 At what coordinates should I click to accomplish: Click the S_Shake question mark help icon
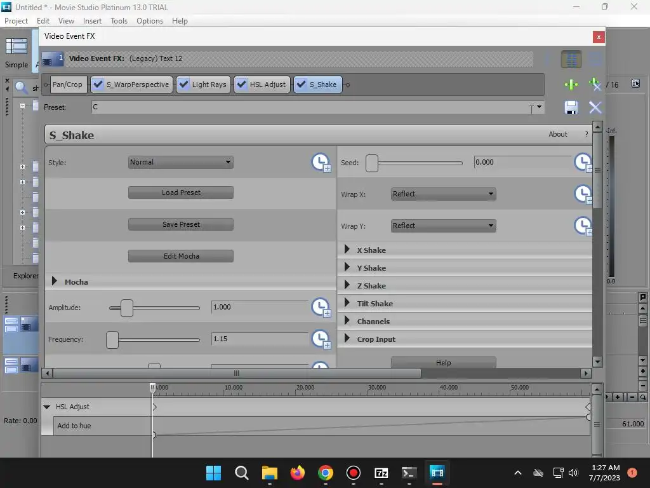(x=586, y=134)
